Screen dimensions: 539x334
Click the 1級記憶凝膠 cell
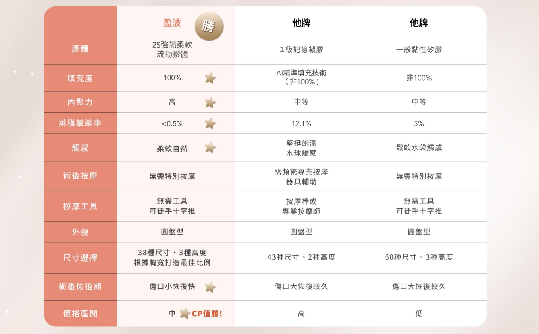(x=301, y=50)
